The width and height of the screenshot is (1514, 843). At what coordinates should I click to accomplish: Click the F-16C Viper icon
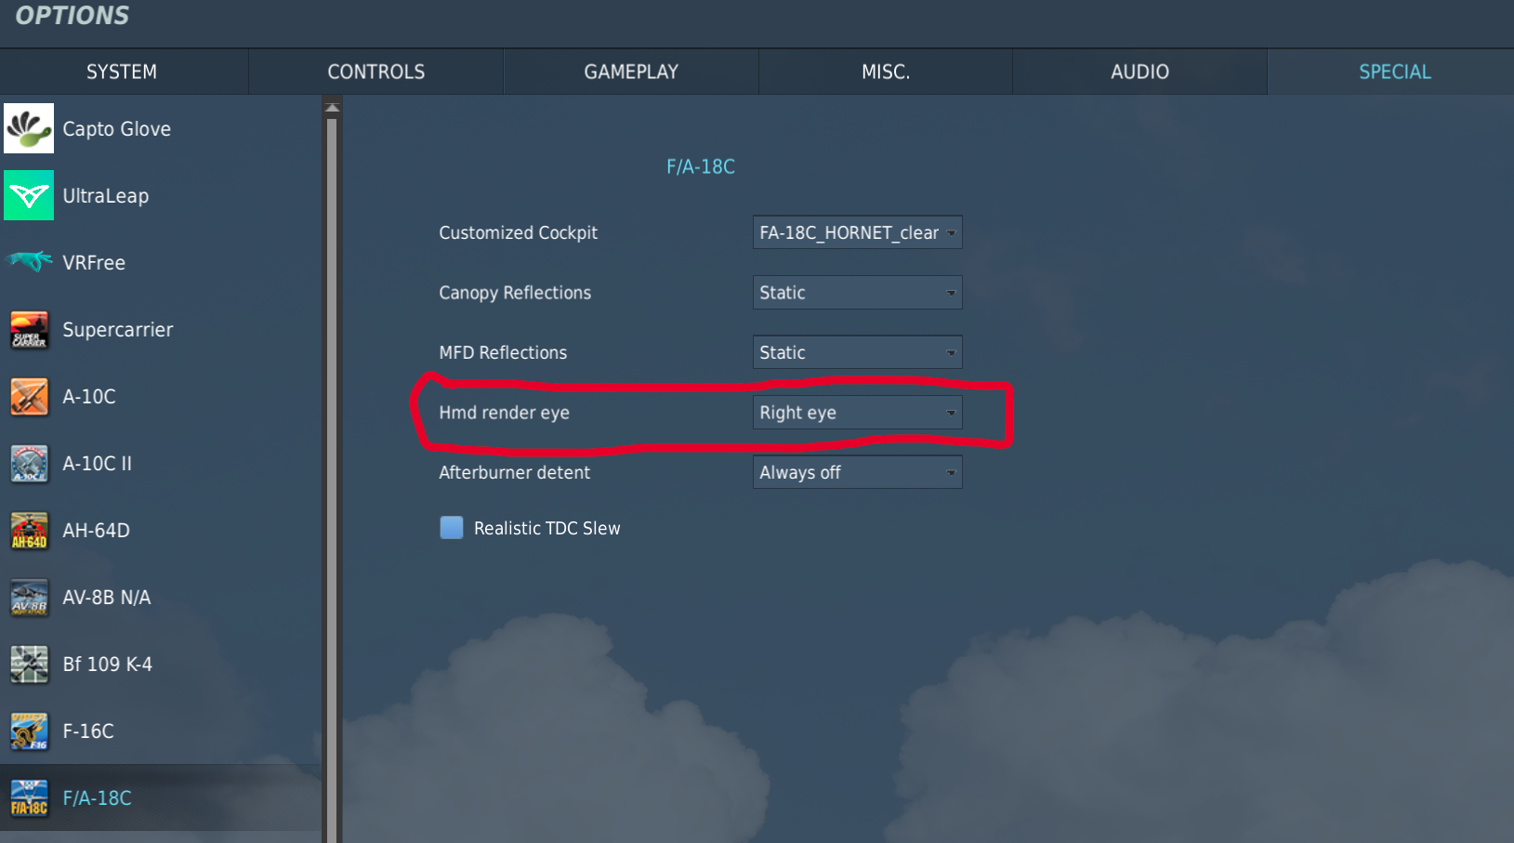pos(29,731)
